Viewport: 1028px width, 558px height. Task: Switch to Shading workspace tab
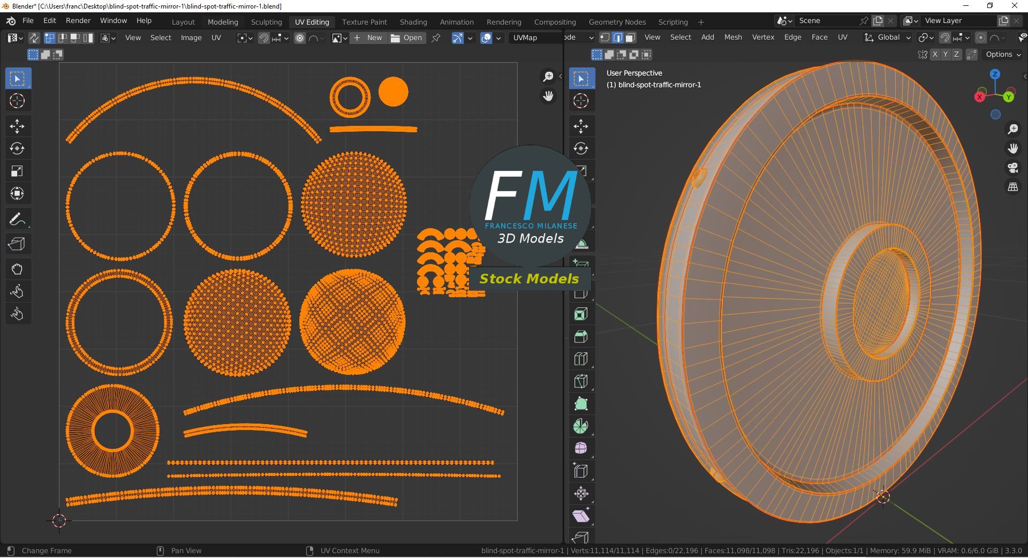click(x=413, y=22)
